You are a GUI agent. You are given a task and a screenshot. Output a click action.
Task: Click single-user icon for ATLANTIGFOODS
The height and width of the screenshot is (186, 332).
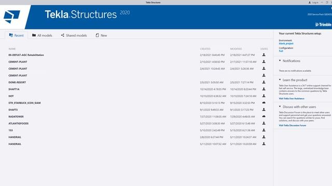tap(264, 123)
